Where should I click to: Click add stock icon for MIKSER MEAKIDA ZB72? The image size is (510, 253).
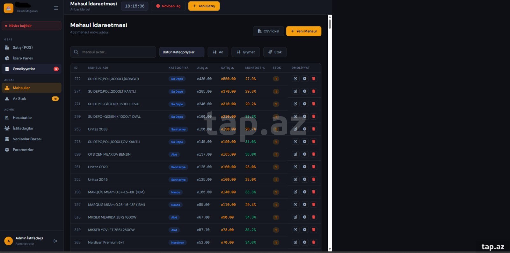click(x=304, y=217)
